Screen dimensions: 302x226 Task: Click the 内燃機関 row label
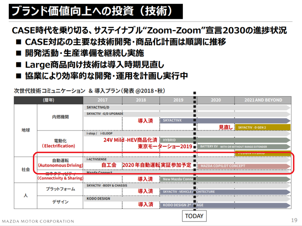click(x=60, y=117)
